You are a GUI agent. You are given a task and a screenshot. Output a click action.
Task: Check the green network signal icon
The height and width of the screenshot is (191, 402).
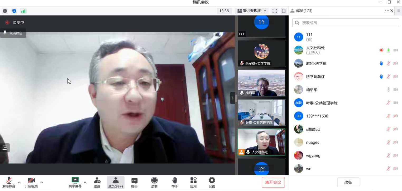(x=23, y=11)
